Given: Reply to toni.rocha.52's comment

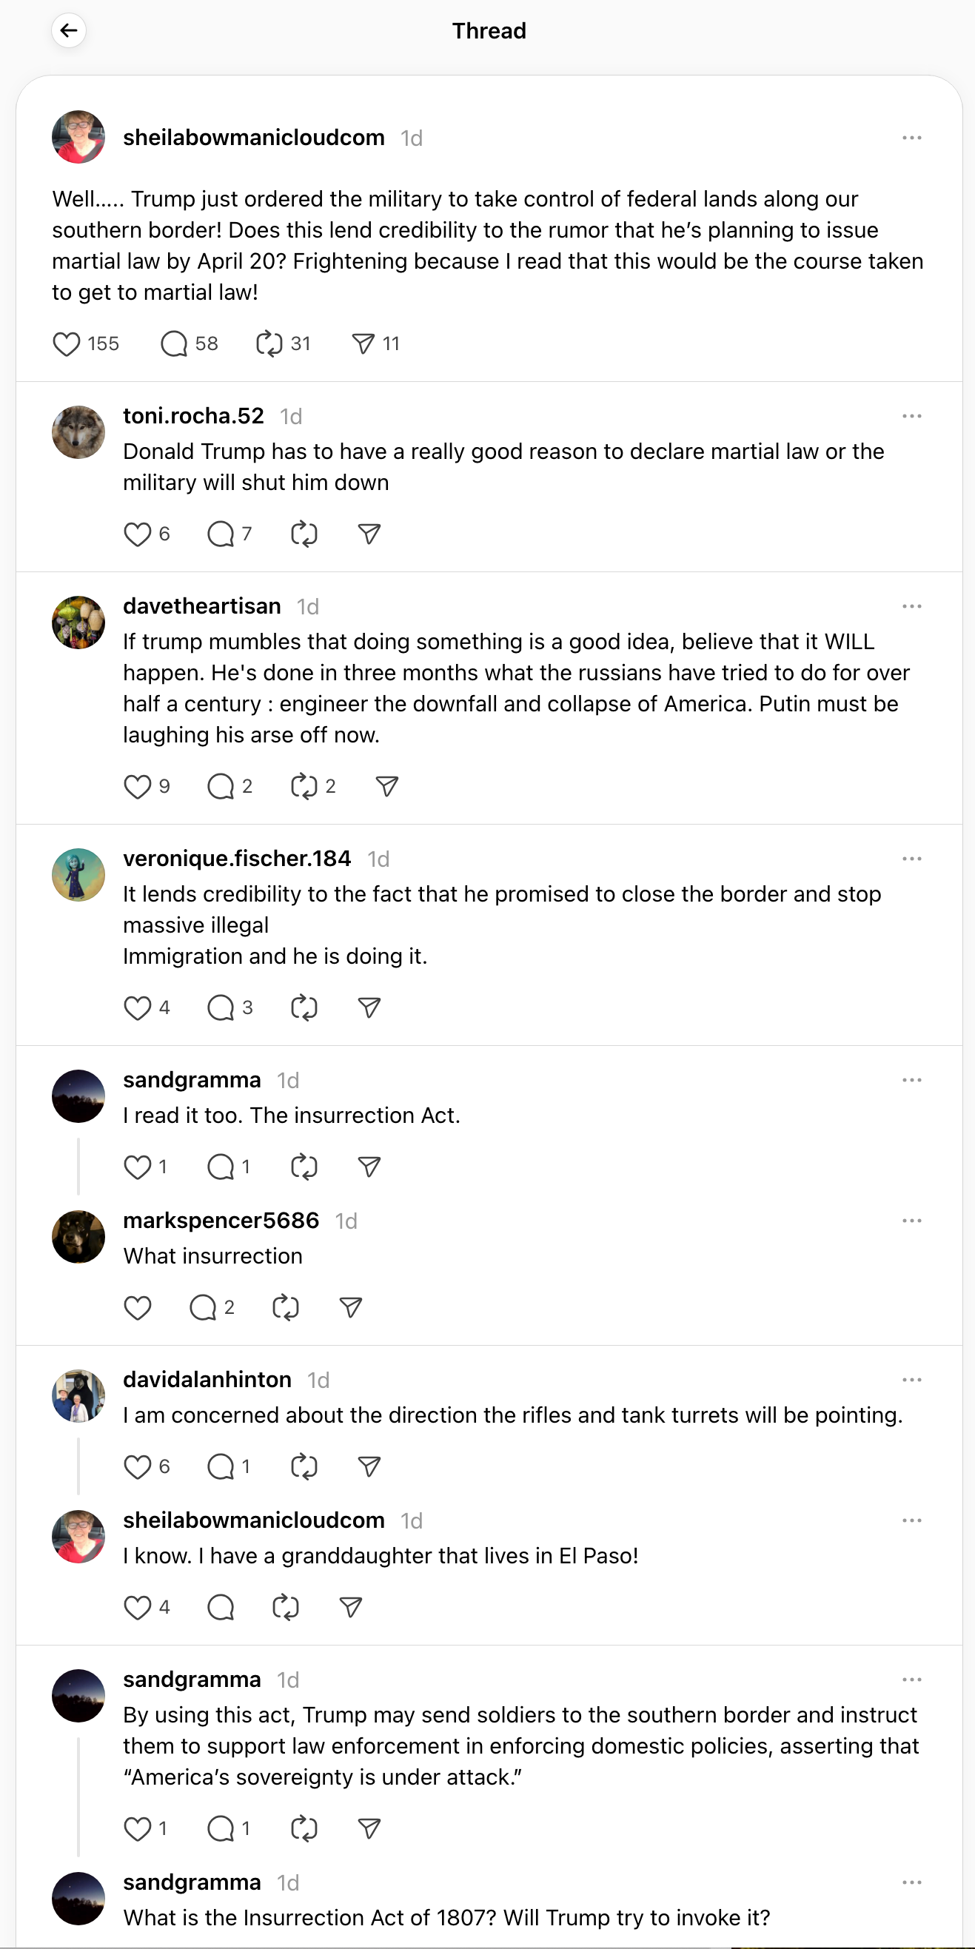Looking at the screenshot, I should click(x=221, y=535).
